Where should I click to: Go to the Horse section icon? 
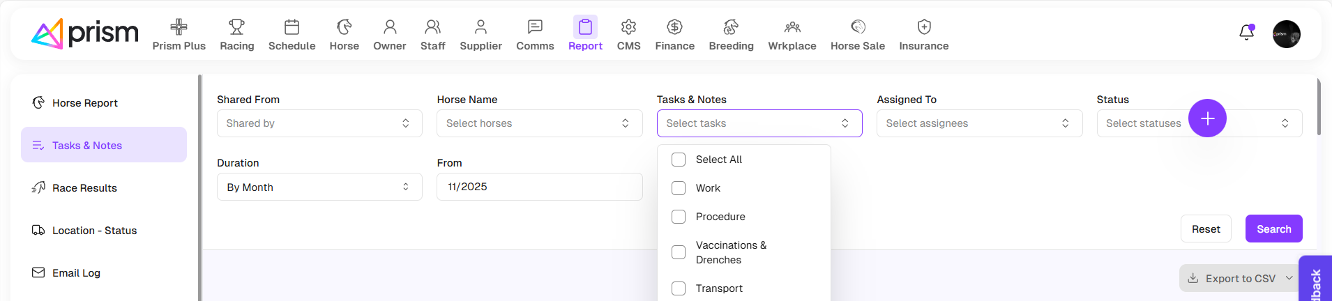point(344,28)
